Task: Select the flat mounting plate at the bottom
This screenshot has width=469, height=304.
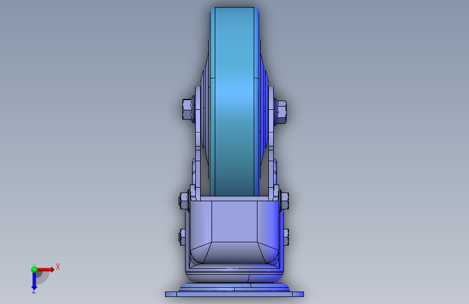Action: click(235, 294)
